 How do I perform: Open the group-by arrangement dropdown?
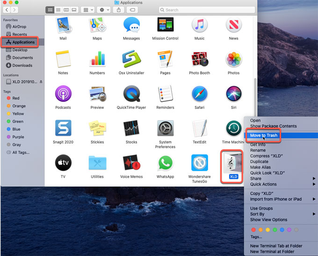tap(87, 9)
